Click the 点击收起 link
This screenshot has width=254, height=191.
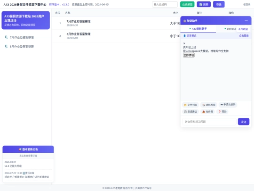(x=243, y=29)
